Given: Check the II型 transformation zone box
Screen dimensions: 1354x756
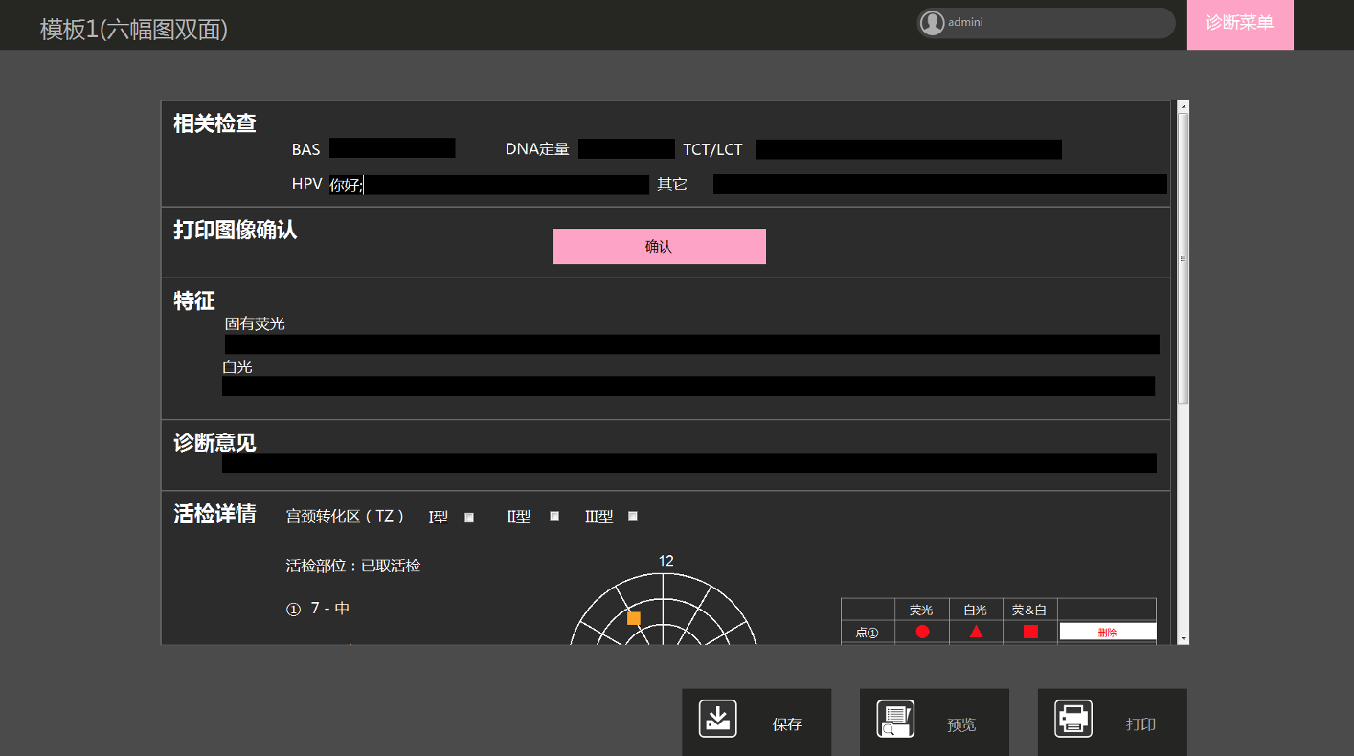Looking at the screenshot, I should 554,516.
